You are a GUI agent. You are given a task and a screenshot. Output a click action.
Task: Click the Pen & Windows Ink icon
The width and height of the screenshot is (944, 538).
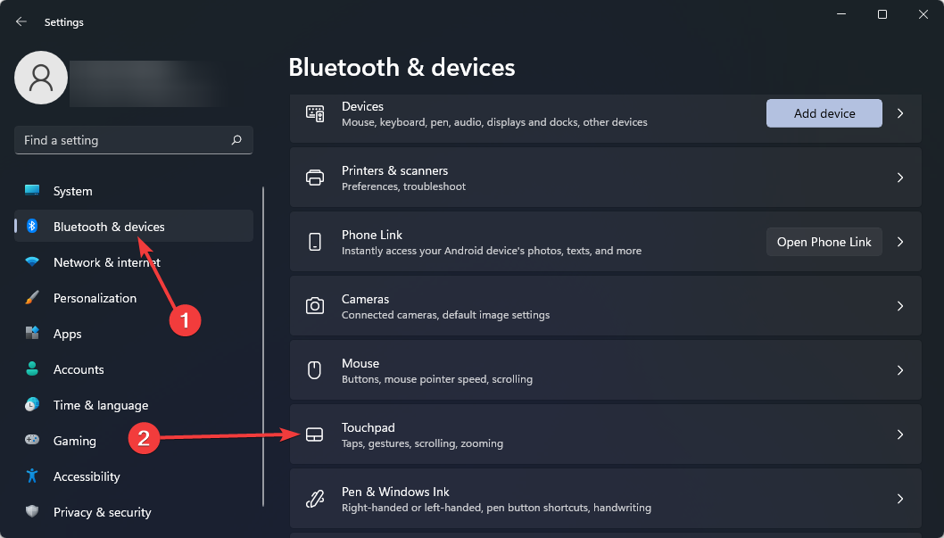314,498
